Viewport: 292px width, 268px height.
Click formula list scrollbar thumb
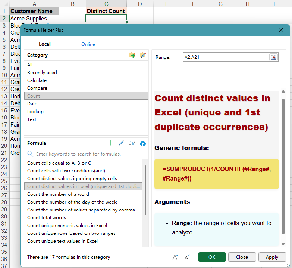point(145,190)
